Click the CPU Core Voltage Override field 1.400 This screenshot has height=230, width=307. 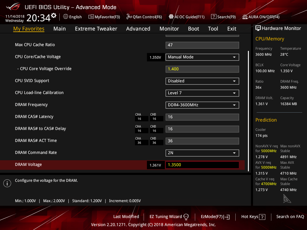coord(202,69)
